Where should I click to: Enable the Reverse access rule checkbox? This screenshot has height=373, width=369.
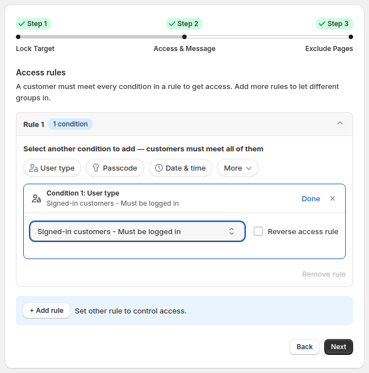click(258, 231)
